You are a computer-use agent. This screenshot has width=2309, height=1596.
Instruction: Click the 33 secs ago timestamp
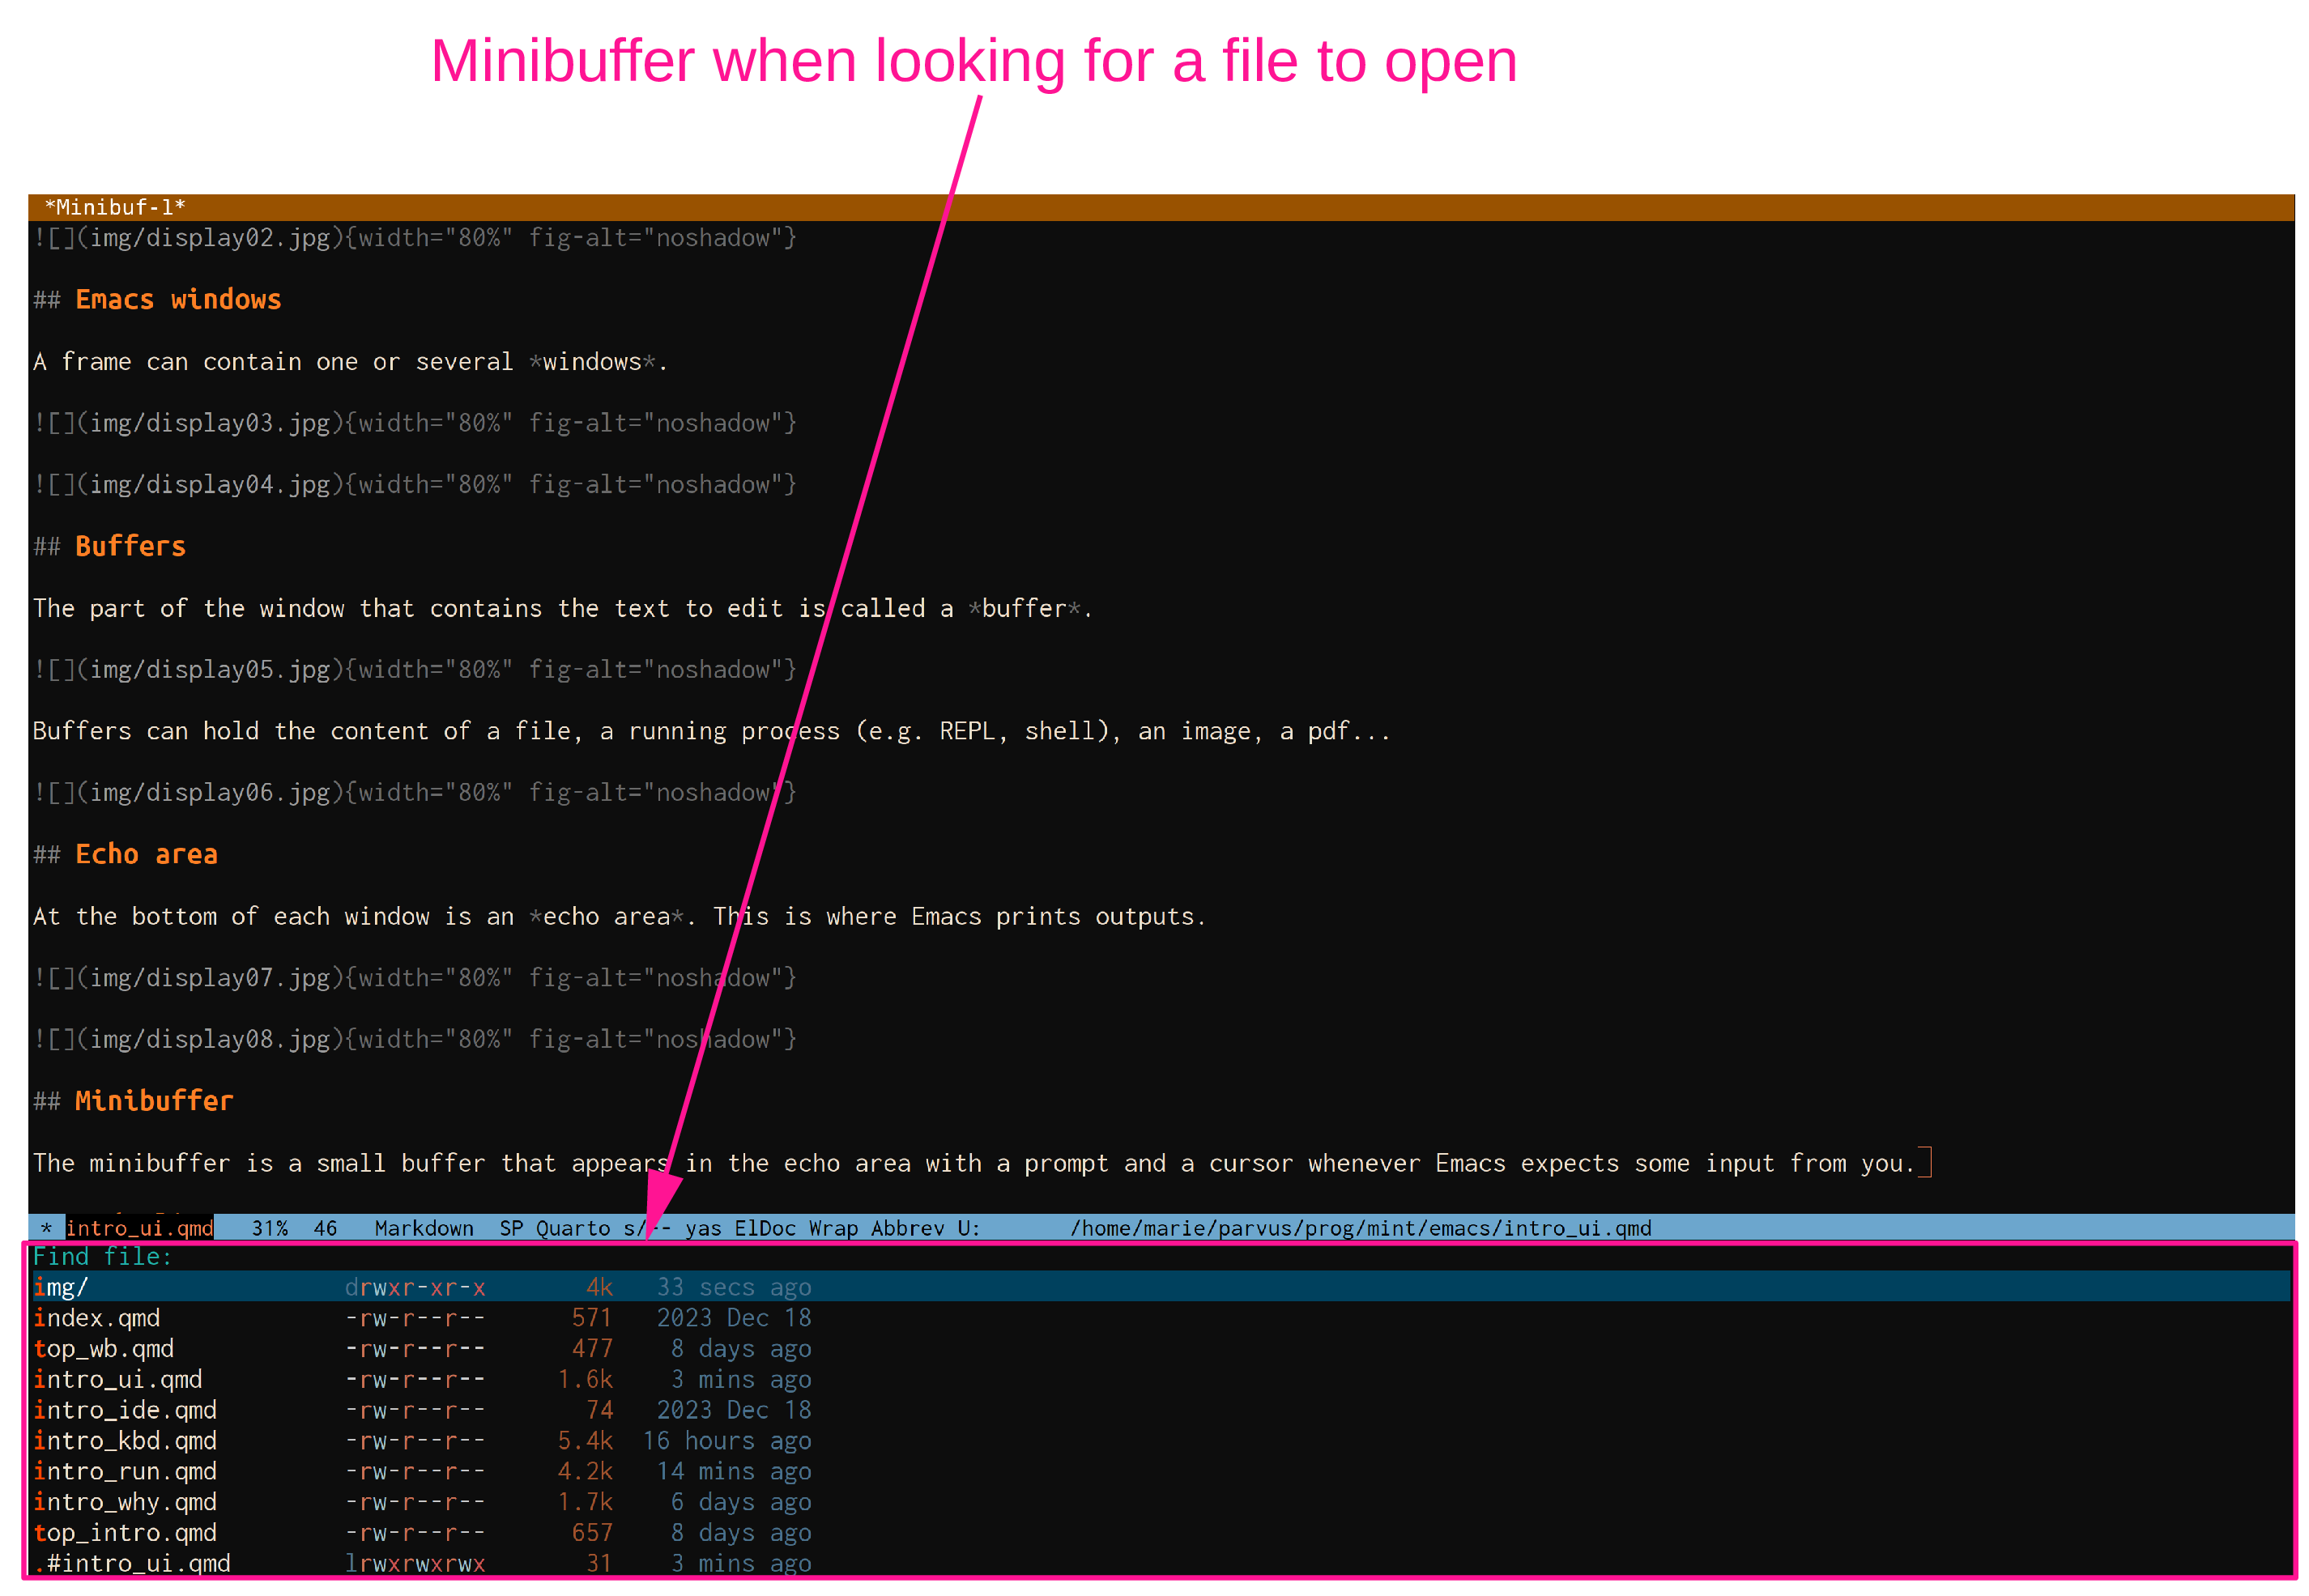tap(734, 1287)
